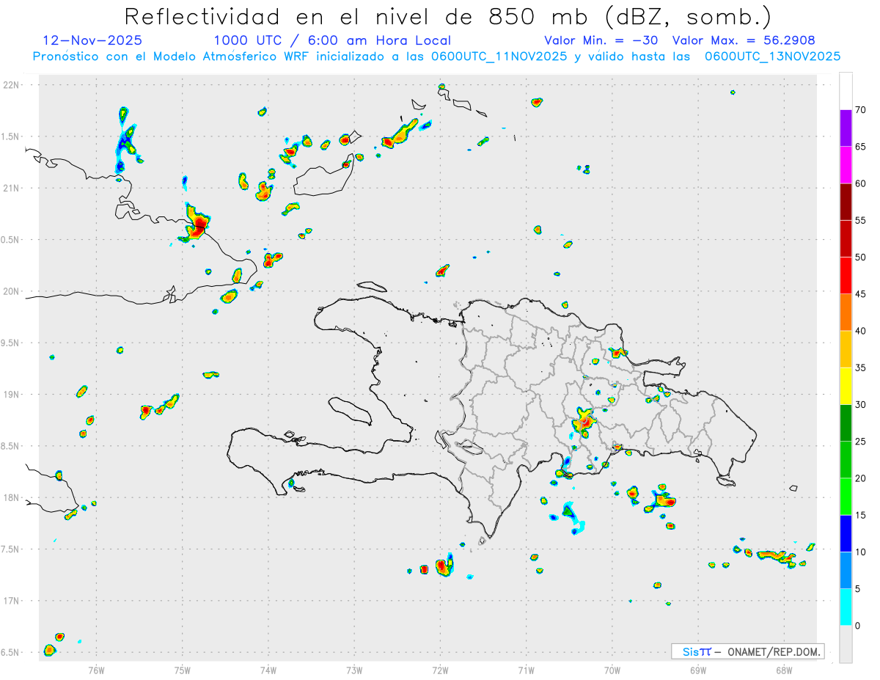Click the "70W" longitude label
This screenshot has height=680, width=880.
[x=612, y=670]
